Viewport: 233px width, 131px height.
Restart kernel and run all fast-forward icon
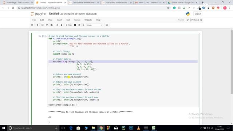coord(83,25)
